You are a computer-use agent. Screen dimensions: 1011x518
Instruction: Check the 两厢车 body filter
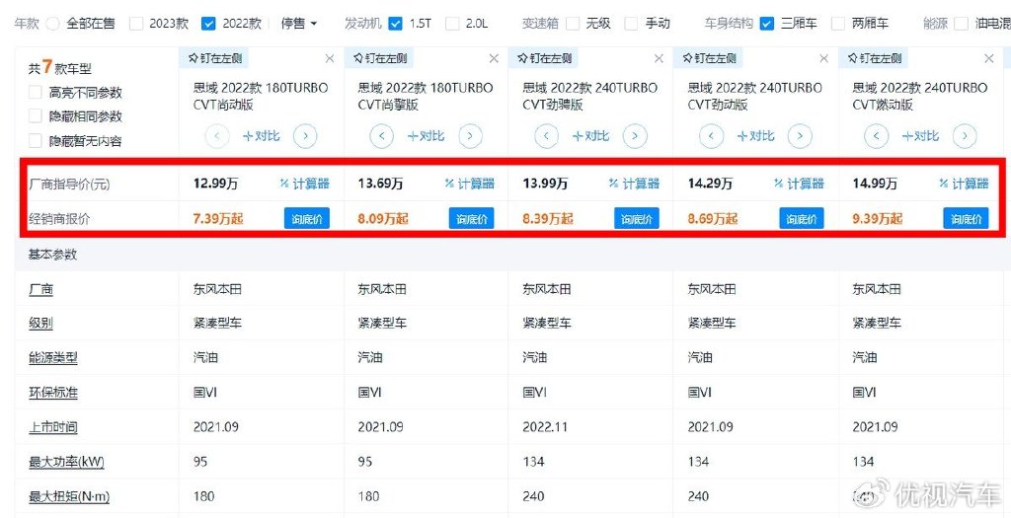[838, 24]
